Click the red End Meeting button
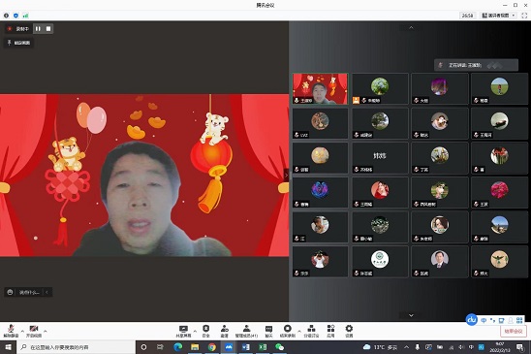531x354 pixels. (513, 332)
